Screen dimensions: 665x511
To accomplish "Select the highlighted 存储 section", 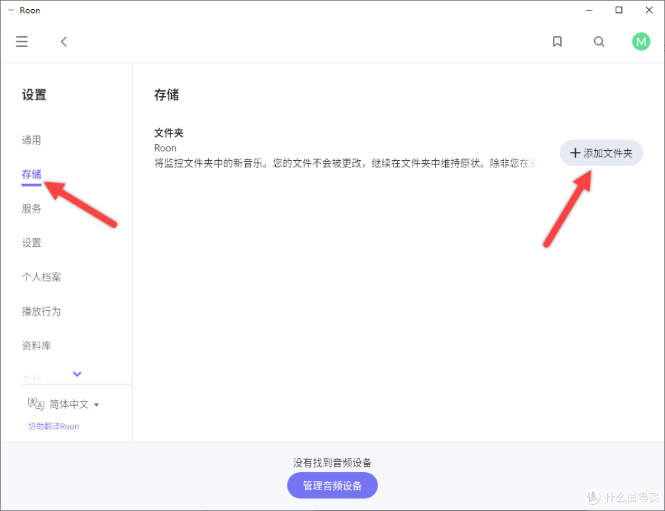I will tap(31, 174).
